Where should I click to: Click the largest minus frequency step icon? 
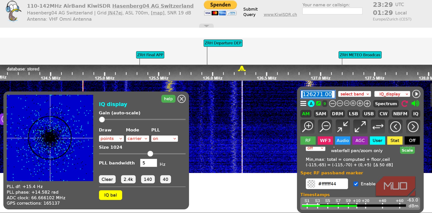333,103
